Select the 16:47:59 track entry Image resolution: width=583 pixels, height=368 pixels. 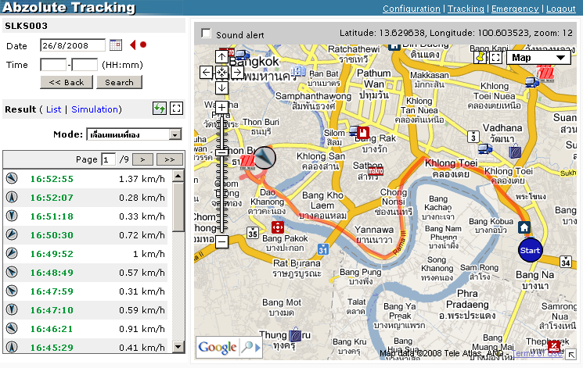click(x=85, y=291)
